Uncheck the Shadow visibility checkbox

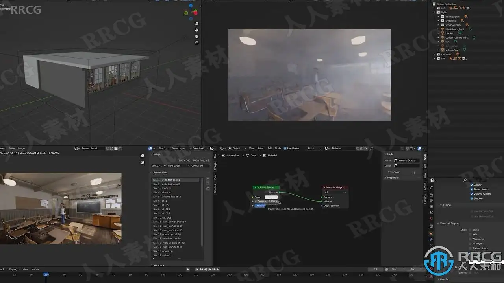point(472,198)
